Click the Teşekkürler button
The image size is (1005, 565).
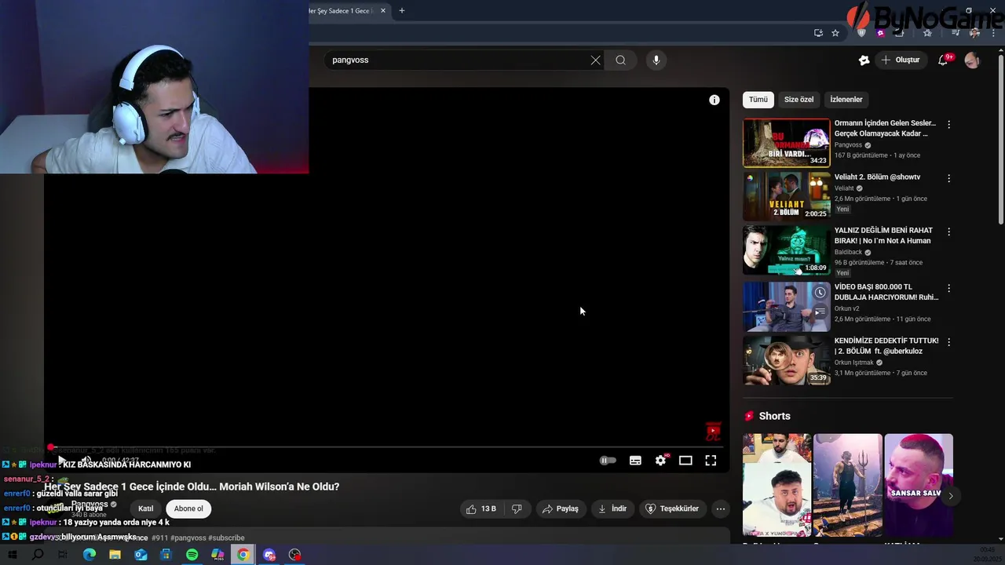[x=672, y=508]
